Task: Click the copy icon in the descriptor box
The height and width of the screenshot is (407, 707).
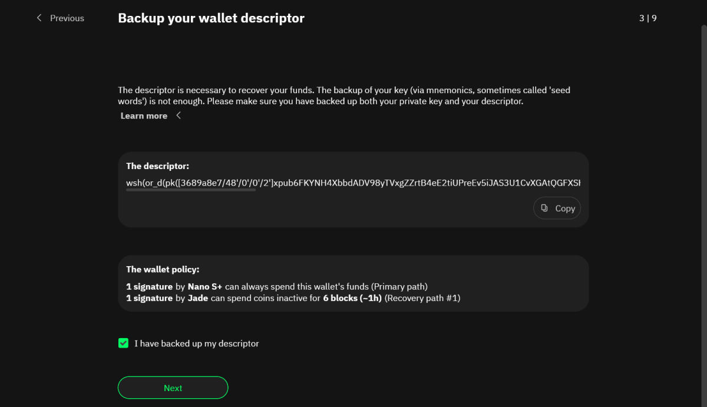Action: [x=544, y=208]
